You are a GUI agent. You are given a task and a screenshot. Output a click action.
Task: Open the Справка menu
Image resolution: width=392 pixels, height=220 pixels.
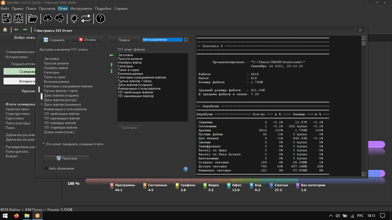click(121, 9)
